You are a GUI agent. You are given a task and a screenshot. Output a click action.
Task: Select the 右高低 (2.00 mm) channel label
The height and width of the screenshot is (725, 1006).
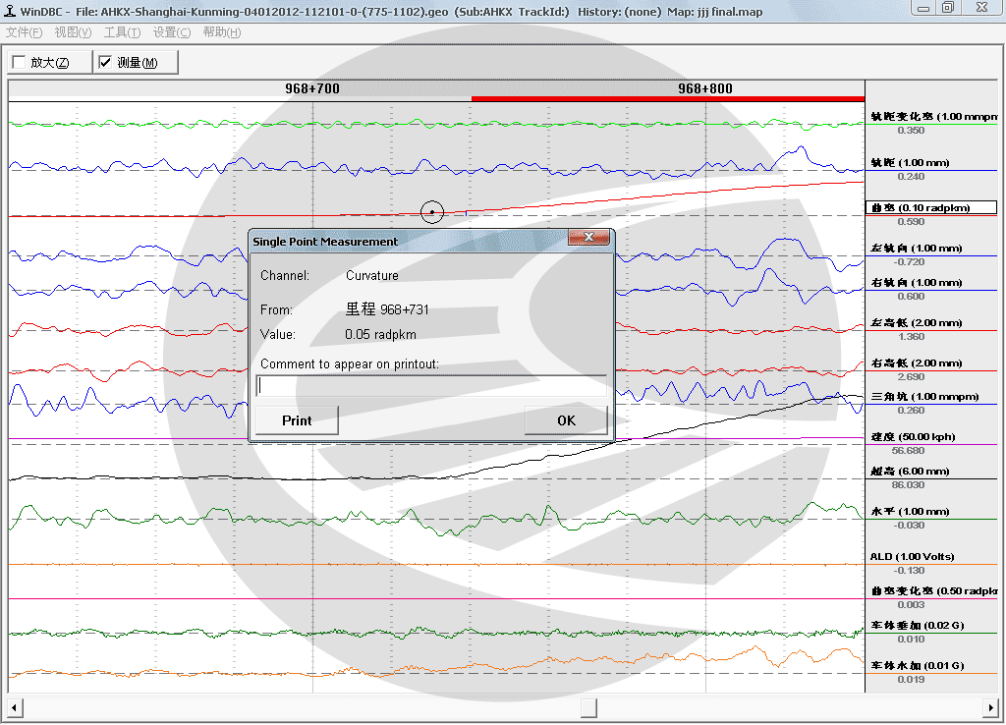point(917,363)
